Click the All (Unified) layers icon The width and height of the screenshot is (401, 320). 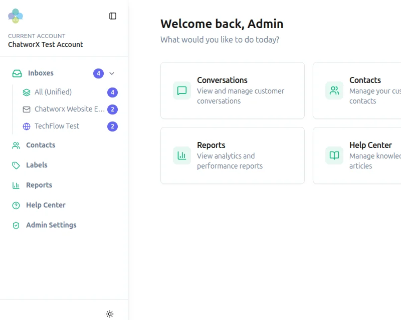tap(27, 92)
